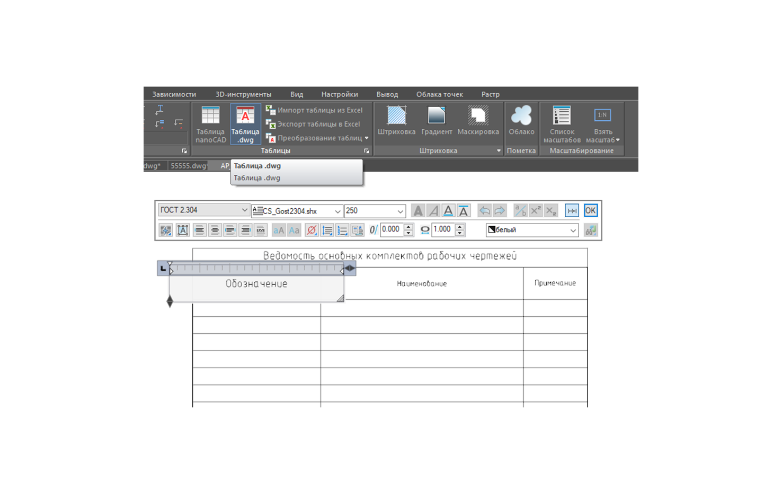Image resolution: width=782 pixels, height=489 pixels.
Task: Click the first icon in formatting second row
Action: coord(166,230)
